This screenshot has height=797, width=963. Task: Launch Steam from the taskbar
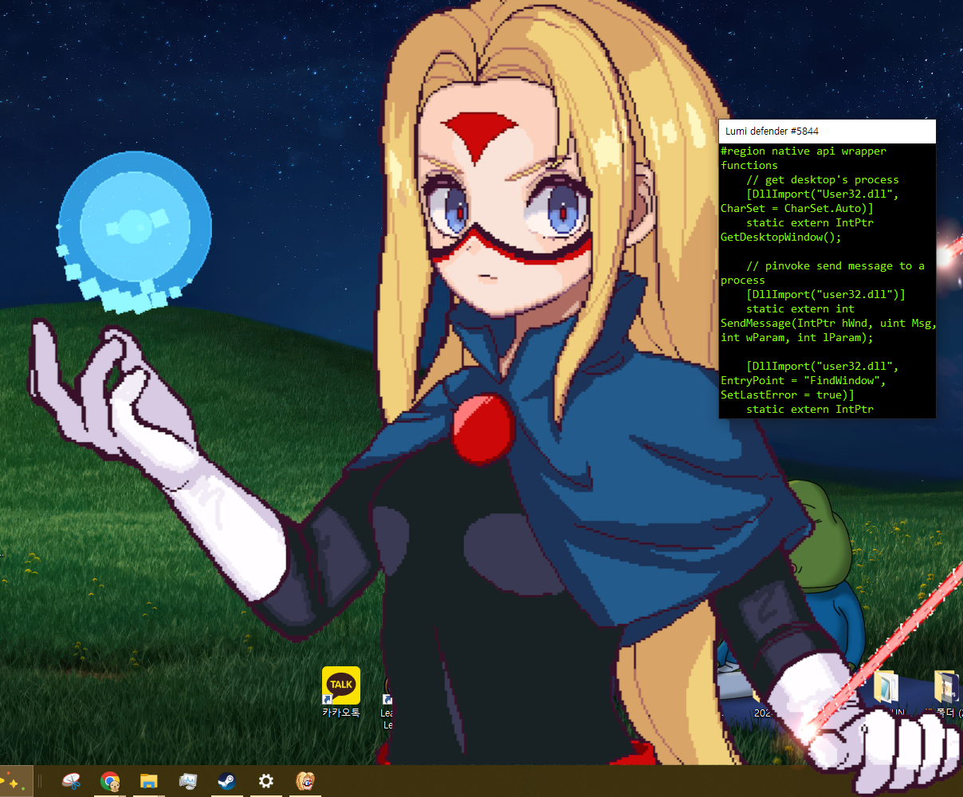click(x=226, y=782)
